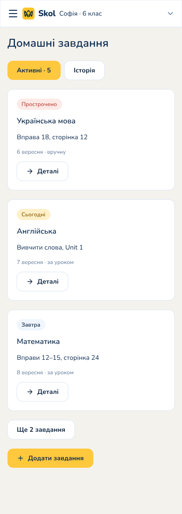Image resolution: width=182 pixels, height=514 pixels.
Task: Open the Українська мова task title
Action: coord(46,121)
